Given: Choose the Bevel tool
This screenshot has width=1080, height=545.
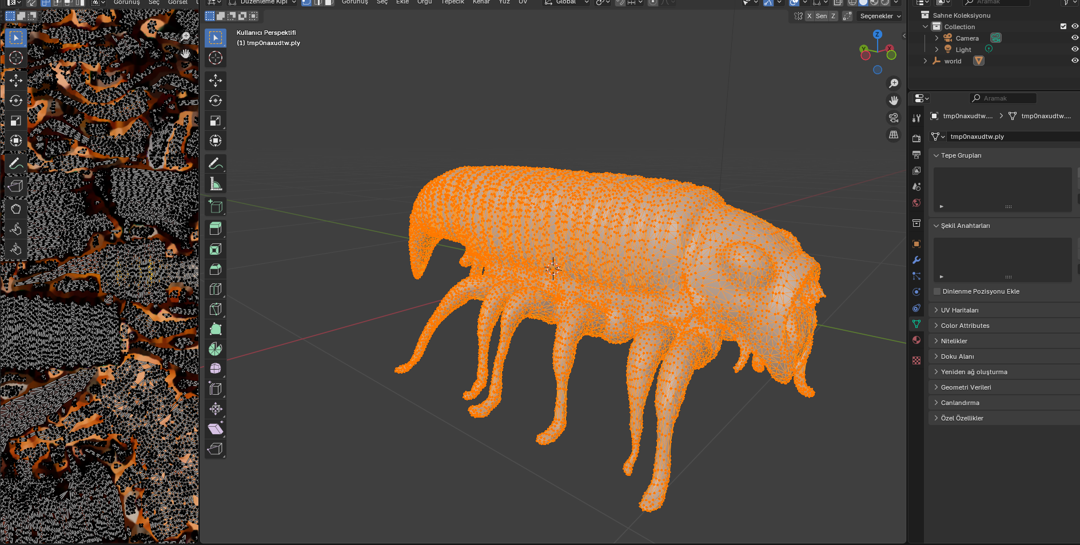Looking at the screenshot, I should click(216, 269).
